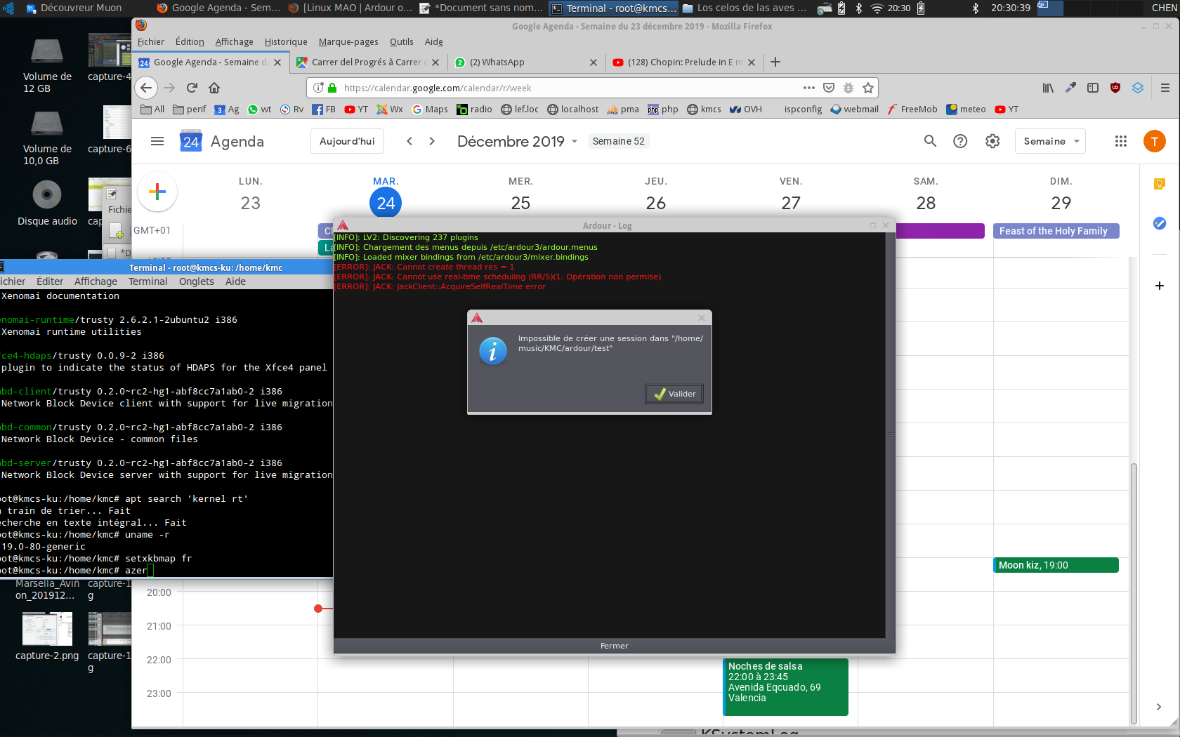Open the Maps bookmark in toolbar
This screenshot has width=1180, height=737.
tap(430, 109)
